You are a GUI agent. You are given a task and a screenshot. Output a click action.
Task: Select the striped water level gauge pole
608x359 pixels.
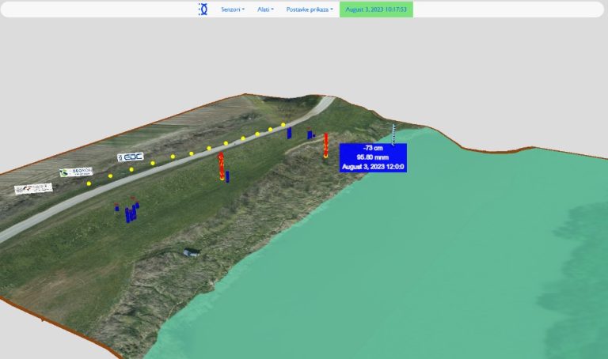pos(393,134)
